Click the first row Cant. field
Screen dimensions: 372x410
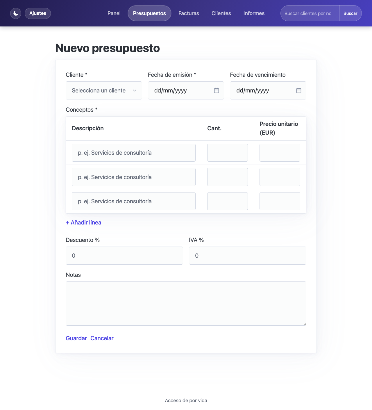(228, 153)
